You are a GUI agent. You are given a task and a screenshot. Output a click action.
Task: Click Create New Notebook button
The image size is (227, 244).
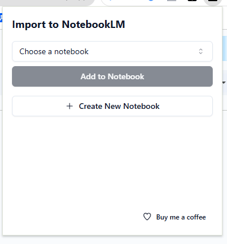pos(112,106)
